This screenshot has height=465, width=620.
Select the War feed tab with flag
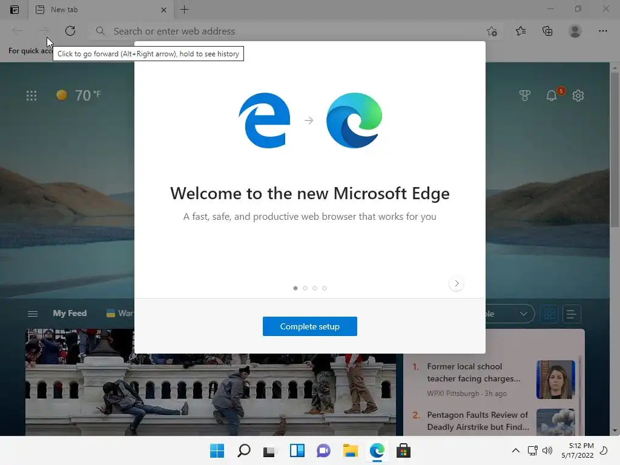[120, 313]
